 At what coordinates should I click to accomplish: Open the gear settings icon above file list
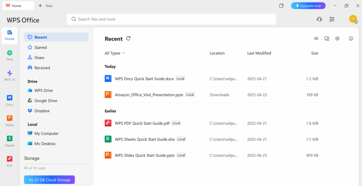point(337,38)
